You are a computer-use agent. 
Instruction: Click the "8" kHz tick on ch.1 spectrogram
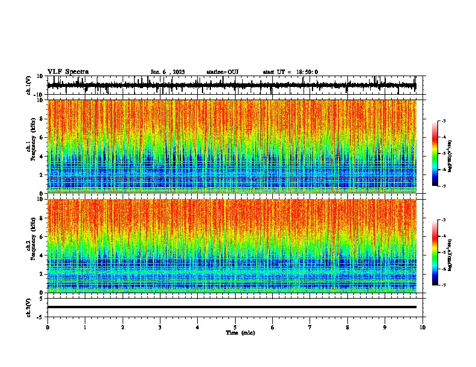click(x=41, y=119)
